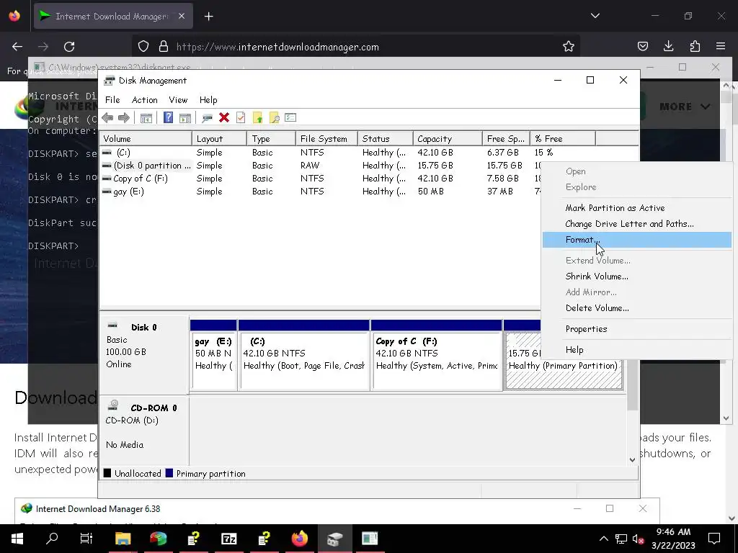Viewport: 738px width, 553px height.
Task: Select the gay (E:) volume row
Action: [320, 192]
